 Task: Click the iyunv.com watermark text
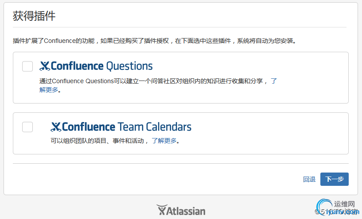343,212
